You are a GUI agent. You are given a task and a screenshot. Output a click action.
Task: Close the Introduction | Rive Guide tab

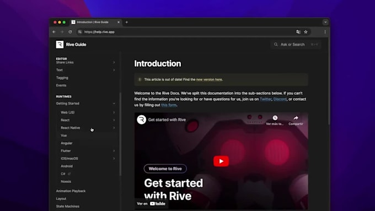pos(119,22)
